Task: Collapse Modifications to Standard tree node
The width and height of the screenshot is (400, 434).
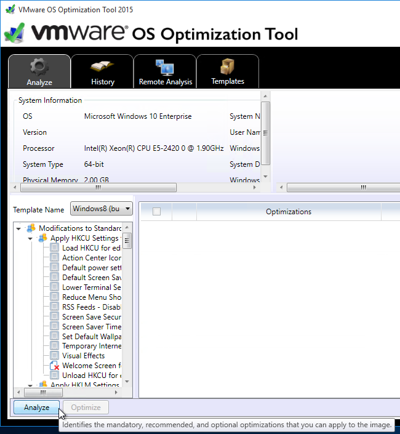Action: pos(18,228)
